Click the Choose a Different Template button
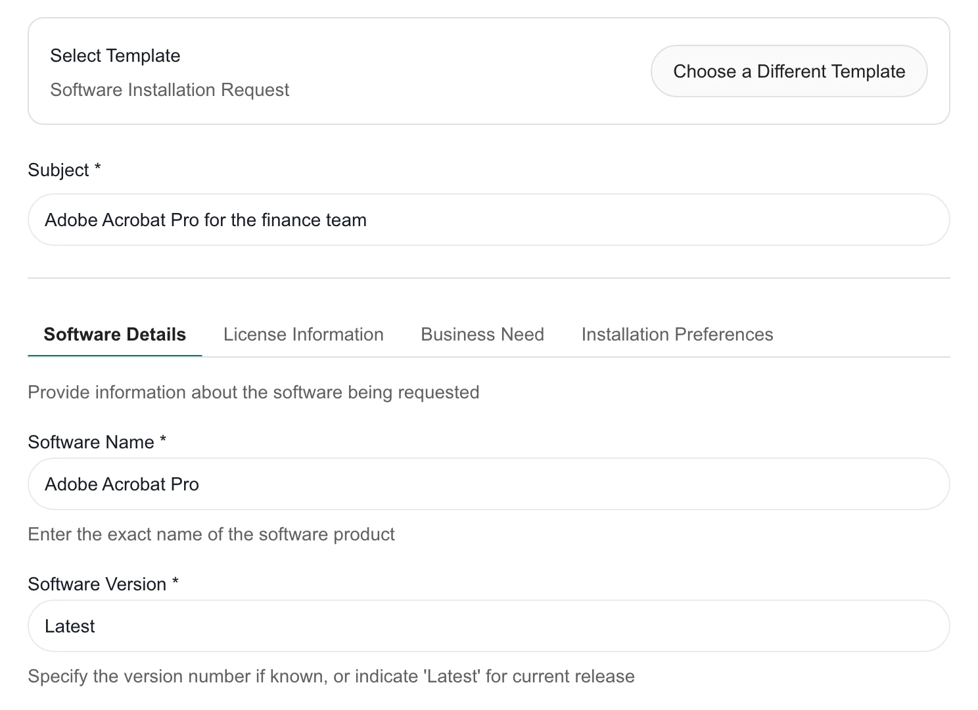This screenshot has height=710, width=978. tap(789, 71)
